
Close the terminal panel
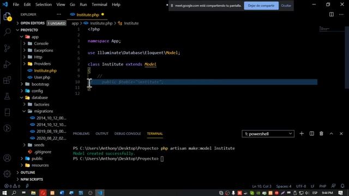coord(341,133)
